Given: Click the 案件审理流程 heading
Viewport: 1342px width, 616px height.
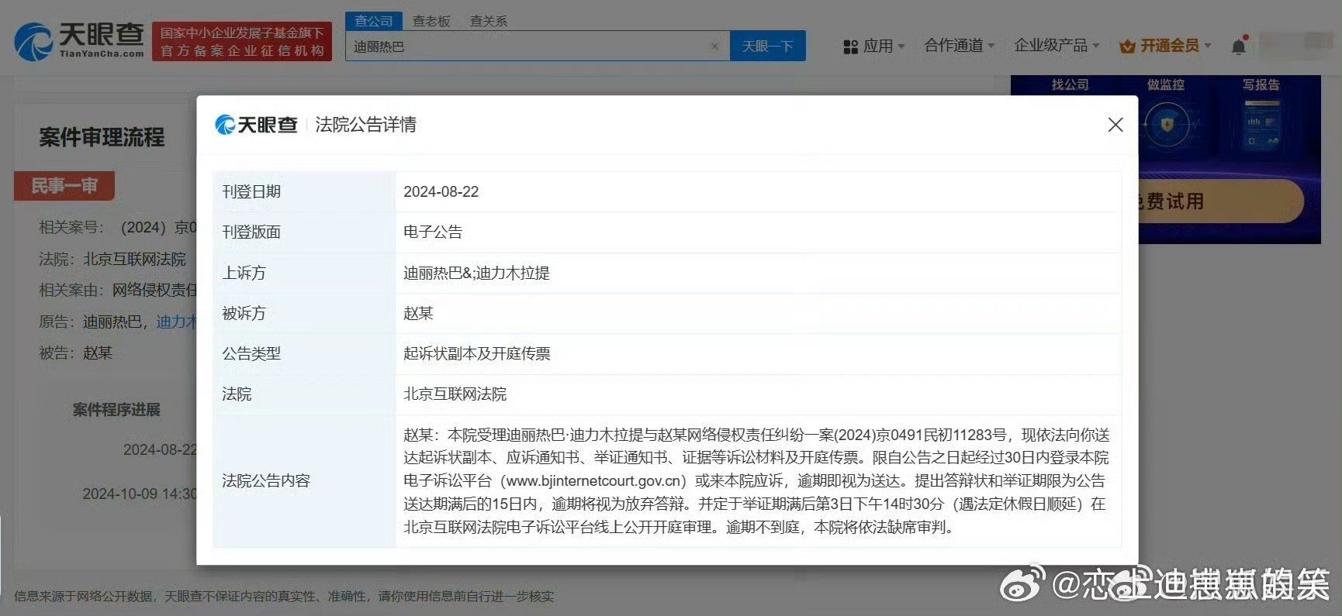Looking at the screenshot, I should click(x=102, y=138).
